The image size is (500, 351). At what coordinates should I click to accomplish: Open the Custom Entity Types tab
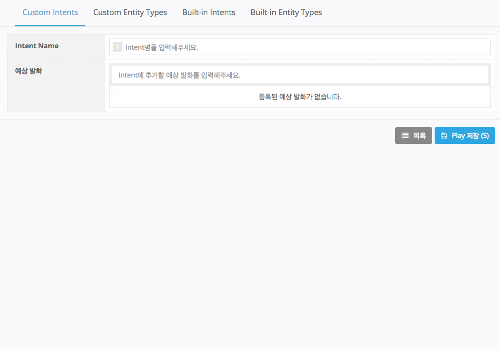(130, 13)
